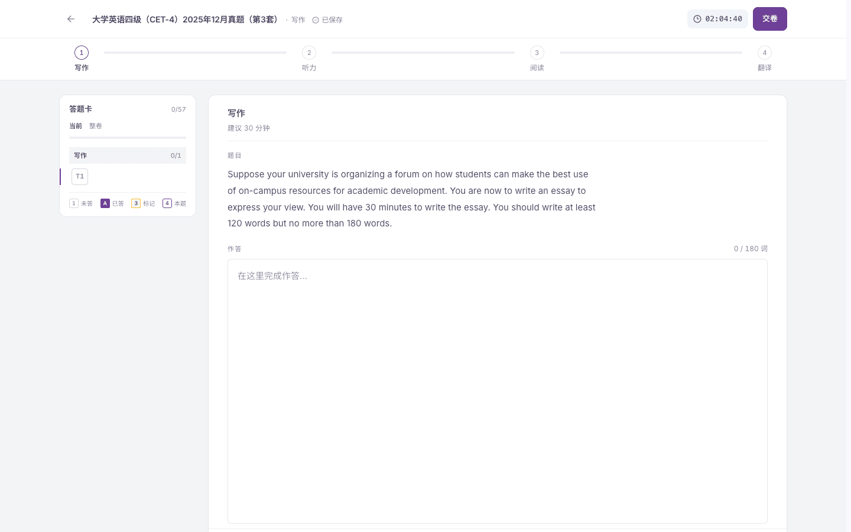Image resolution: width=851 pixels, height=532 pixels.
Task: Click the 已答 purple legend box
Action: pos(105,203)
